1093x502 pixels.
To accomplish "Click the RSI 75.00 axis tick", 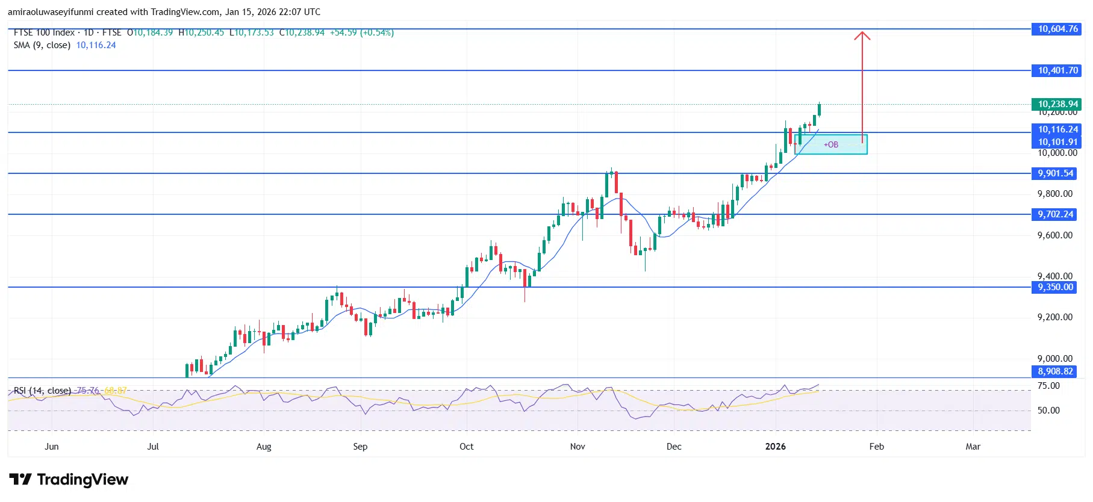I will click(x=1048, y=386).
